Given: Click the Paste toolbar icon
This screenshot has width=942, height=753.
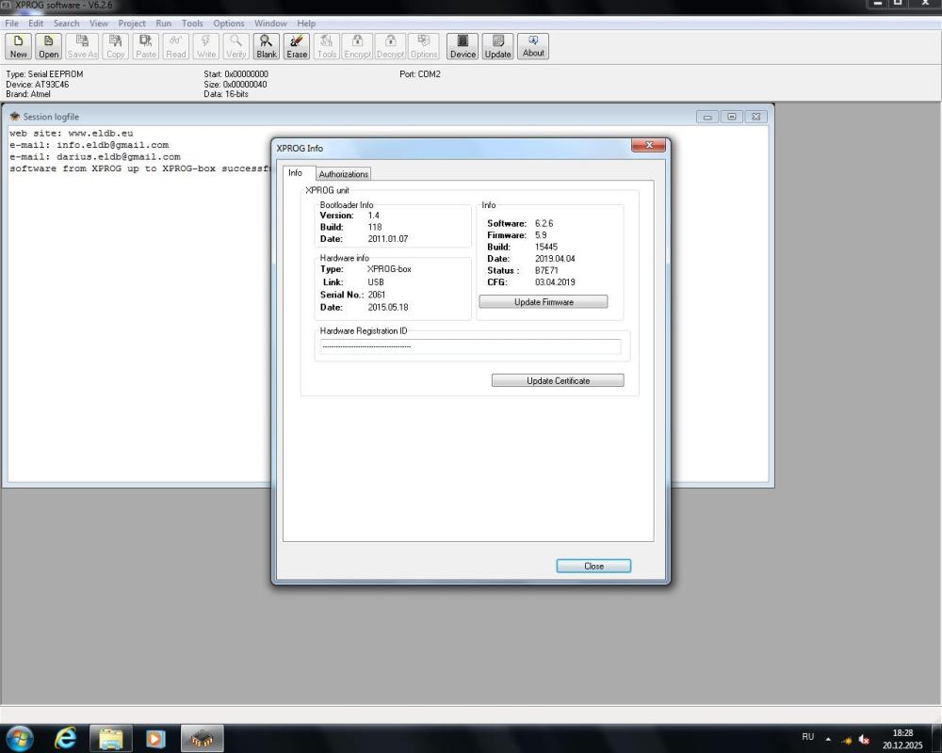Looking at the screenshot, I should click(146, 46).
